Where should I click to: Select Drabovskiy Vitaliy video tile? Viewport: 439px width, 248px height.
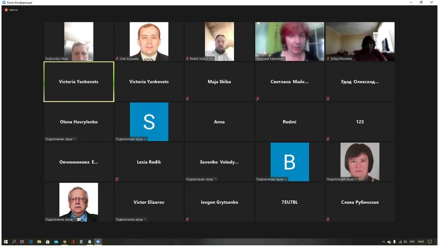[79, 42]
